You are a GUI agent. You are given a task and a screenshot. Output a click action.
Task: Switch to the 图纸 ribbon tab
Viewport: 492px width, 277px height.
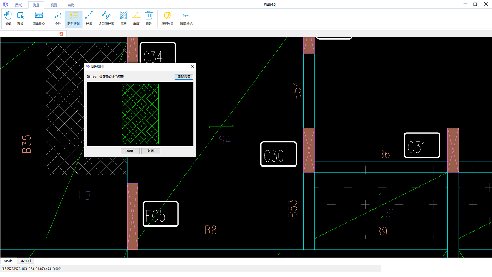point(18,5)
